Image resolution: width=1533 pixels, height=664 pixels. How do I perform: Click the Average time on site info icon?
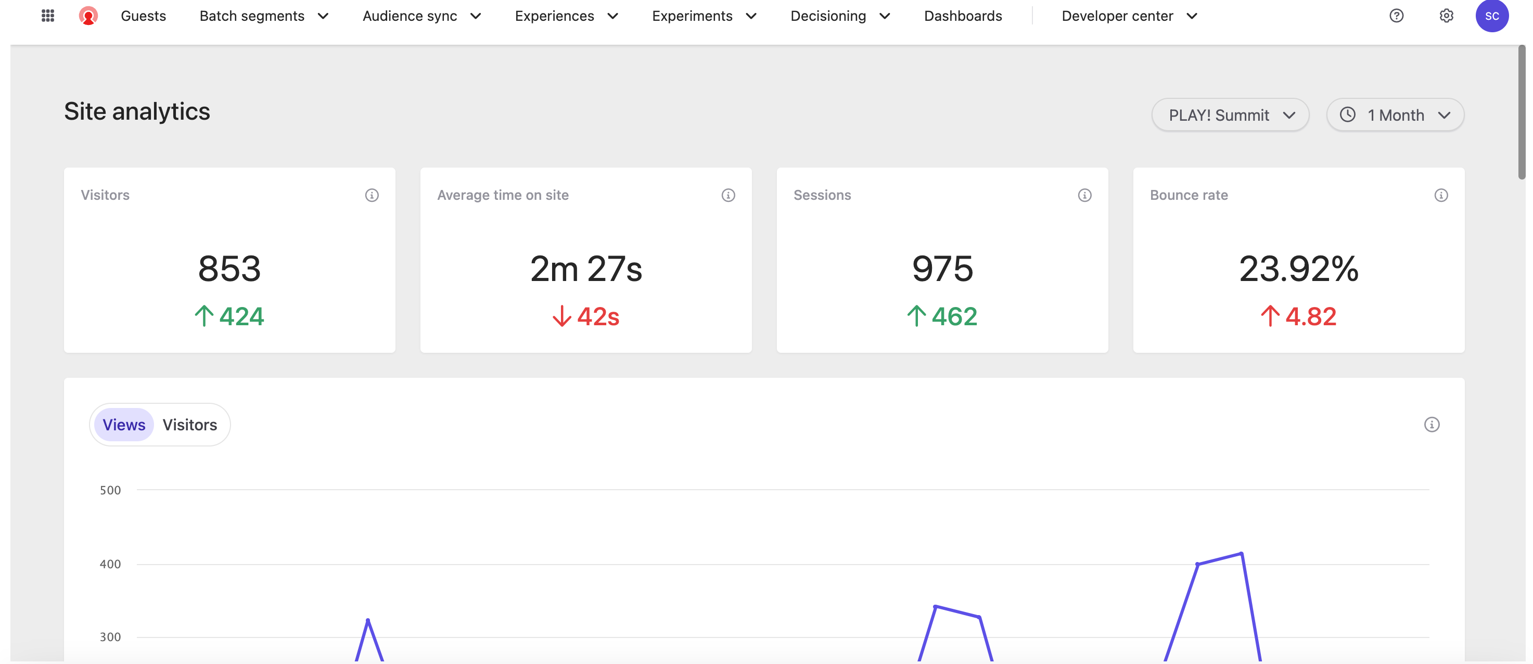pyautogui.click(x=728, y=195)
